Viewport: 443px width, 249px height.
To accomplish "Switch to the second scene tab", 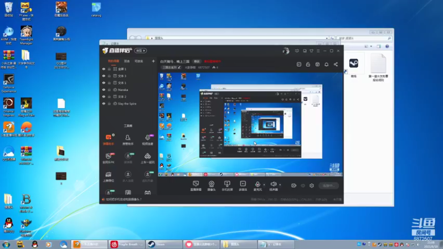I will point(127,61).
